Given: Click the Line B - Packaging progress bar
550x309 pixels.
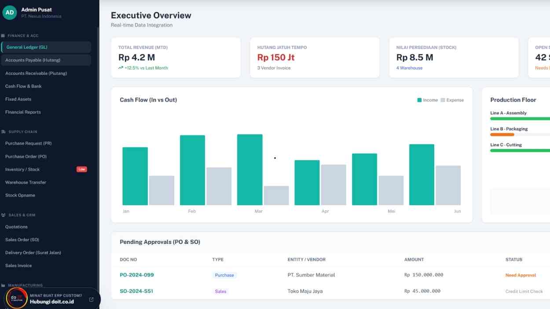Looking at the screenshot, I should 519,135.
